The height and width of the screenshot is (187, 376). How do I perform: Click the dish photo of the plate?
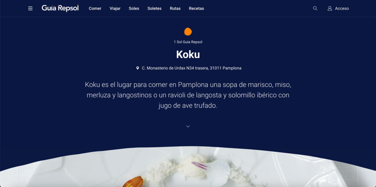click(188, 167)
